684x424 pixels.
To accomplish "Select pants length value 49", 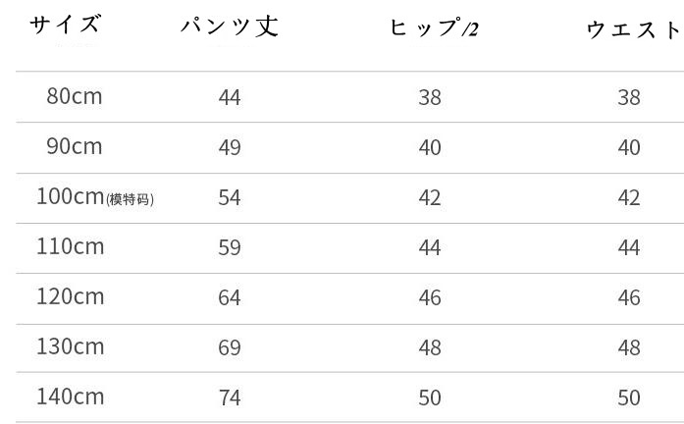I will (x=230, y=147).
